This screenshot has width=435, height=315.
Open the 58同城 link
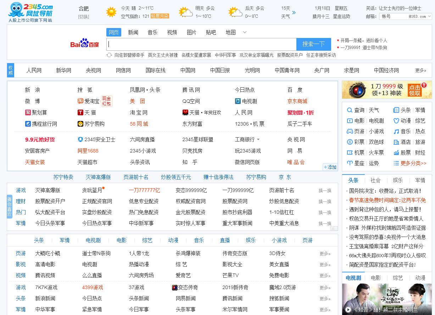click(139, 124)
